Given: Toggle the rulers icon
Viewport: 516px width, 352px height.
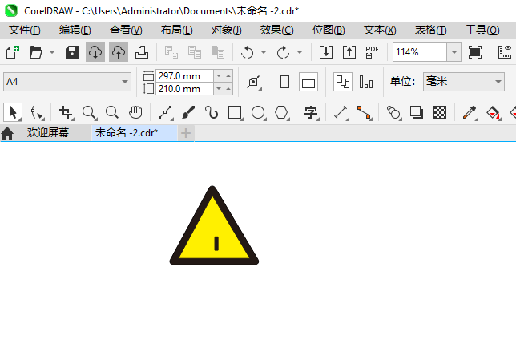Looking at the screenshot, I should pyautogui.click(x=505, y=52).
